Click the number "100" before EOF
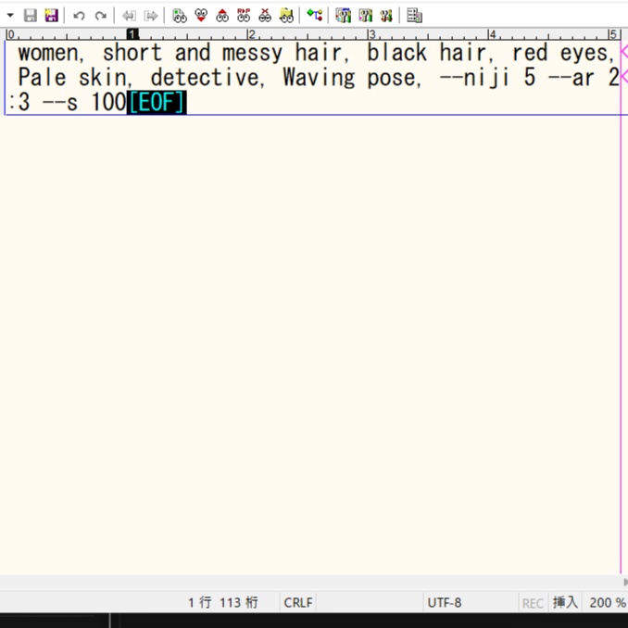The height and width of the screenshot is (628, 628). pos(109,102)
